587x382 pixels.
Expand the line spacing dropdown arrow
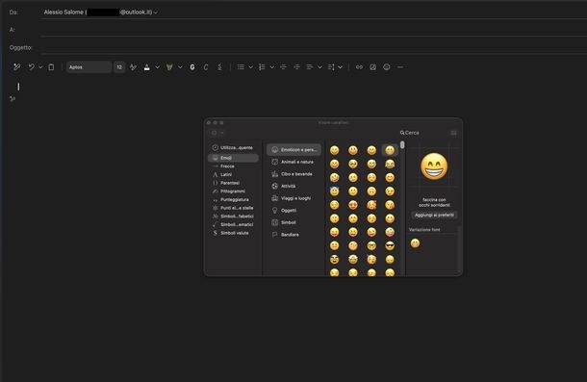coord(340,67)
